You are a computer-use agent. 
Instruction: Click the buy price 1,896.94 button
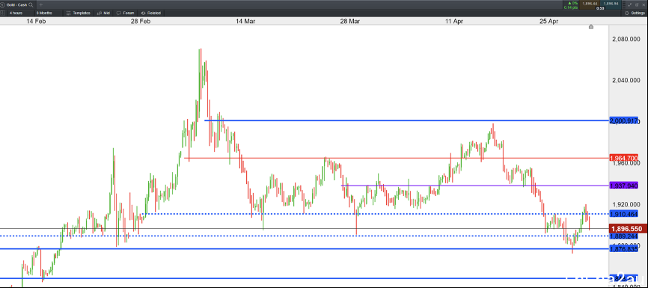[x=611, y=4]
